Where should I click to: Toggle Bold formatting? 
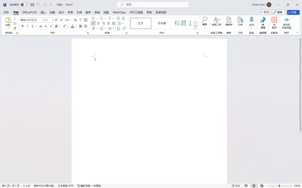23,26
